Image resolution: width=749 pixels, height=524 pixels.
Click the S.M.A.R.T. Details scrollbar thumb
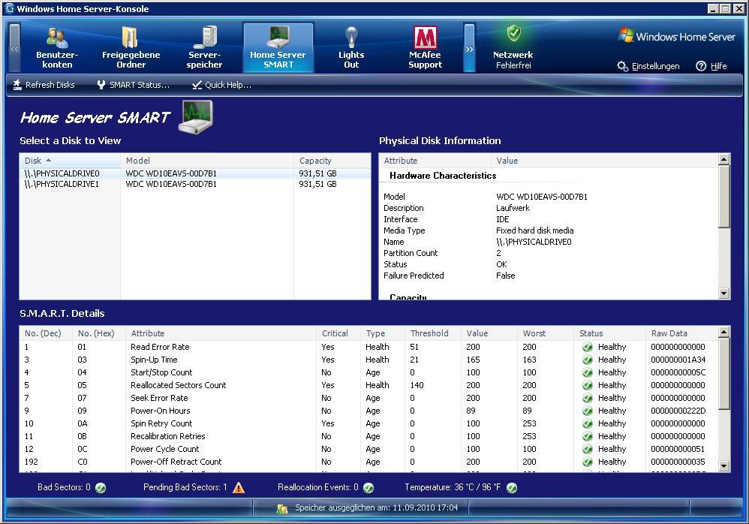724,374
